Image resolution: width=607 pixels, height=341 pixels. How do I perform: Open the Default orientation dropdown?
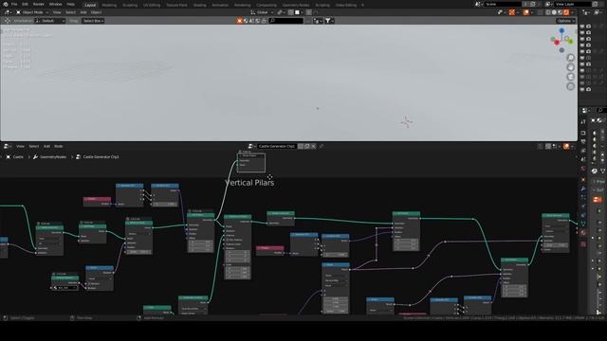coord(50,21)
